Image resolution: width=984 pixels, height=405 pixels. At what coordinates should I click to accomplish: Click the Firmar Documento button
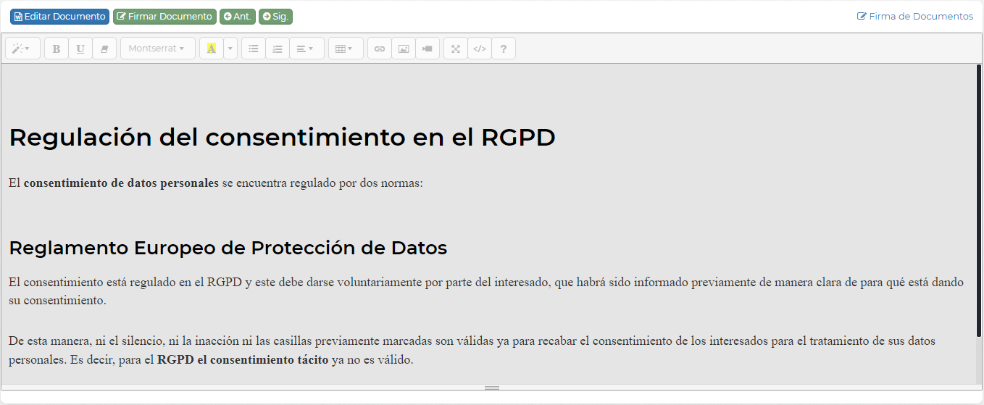click(x=164, y=17)
